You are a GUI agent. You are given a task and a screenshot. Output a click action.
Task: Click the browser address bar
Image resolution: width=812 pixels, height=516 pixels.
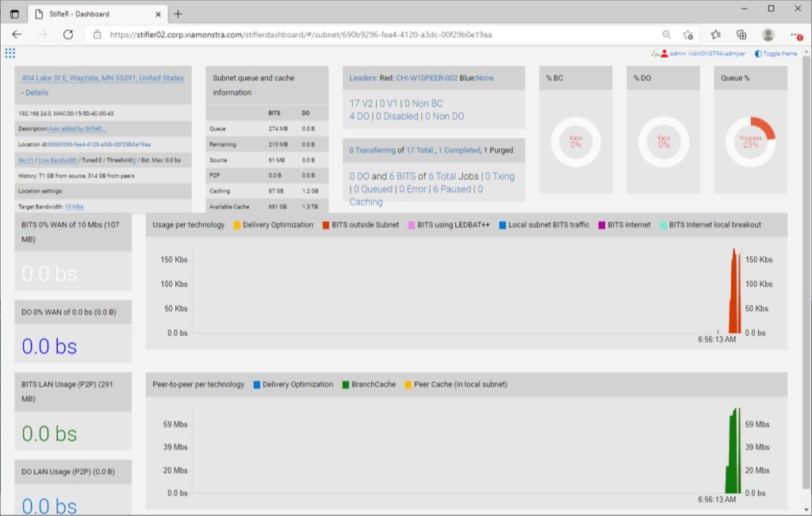[x=373, y=35]
